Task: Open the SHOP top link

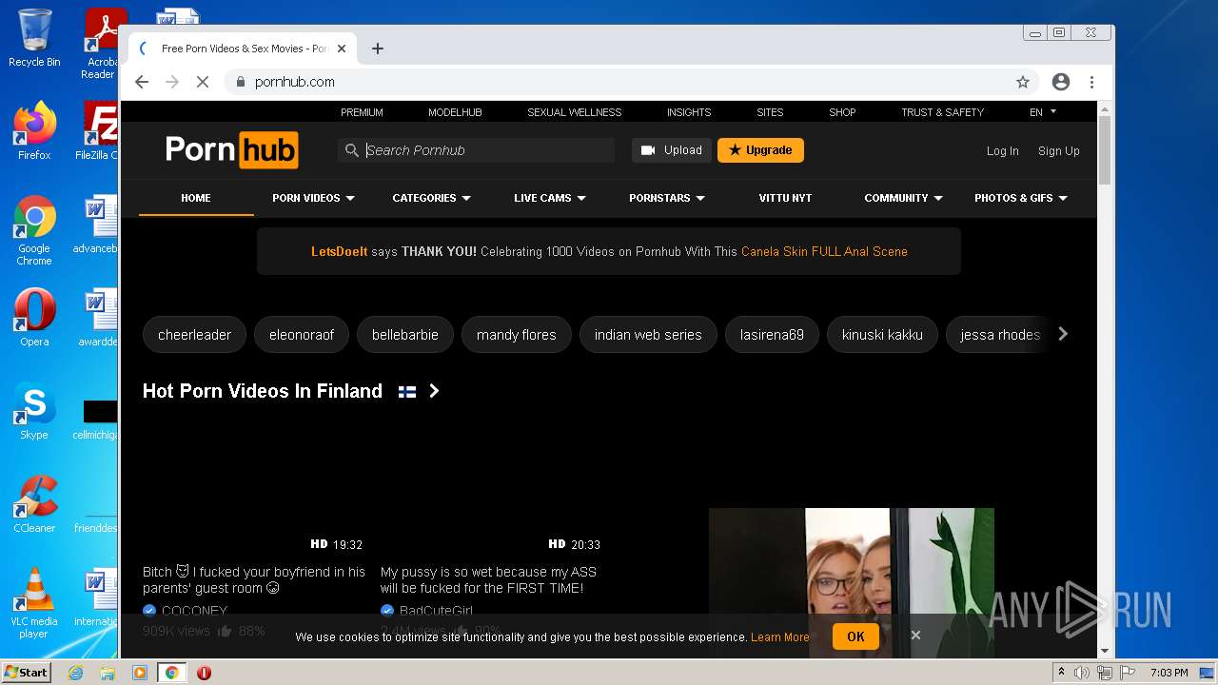Action: pyautogui.click(x=842, y=112)
